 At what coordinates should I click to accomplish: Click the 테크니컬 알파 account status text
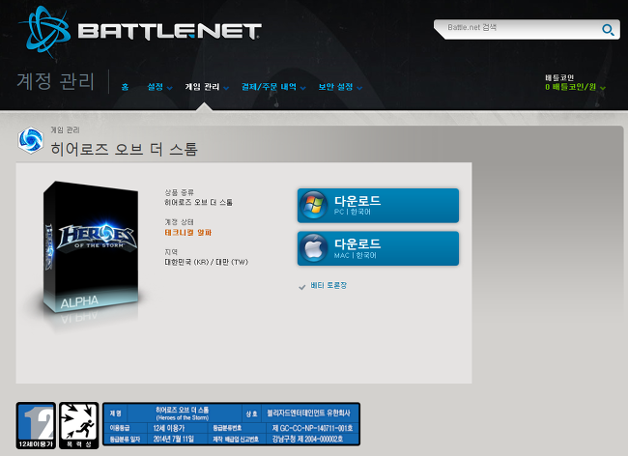(187, 233)
